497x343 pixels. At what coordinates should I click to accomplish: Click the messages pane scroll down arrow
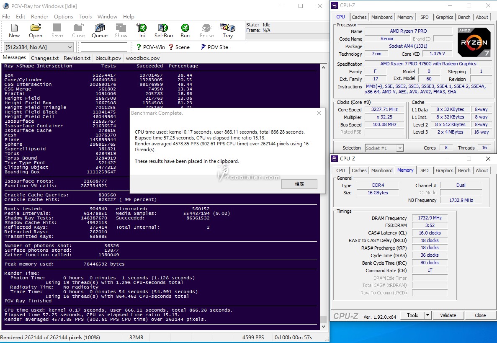pos(323,327)
